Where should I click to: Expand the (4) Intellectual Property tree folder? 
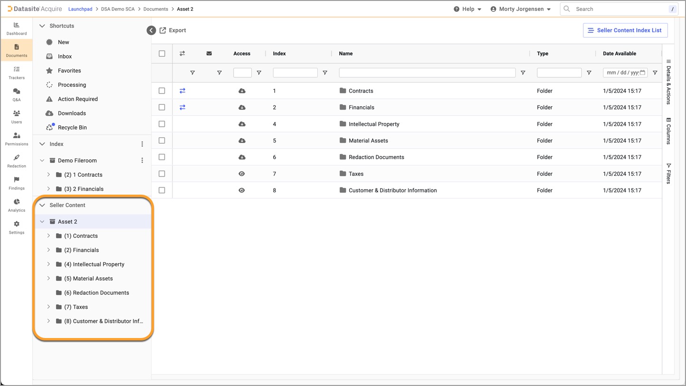pyautogui.click(x=48, y=264)
